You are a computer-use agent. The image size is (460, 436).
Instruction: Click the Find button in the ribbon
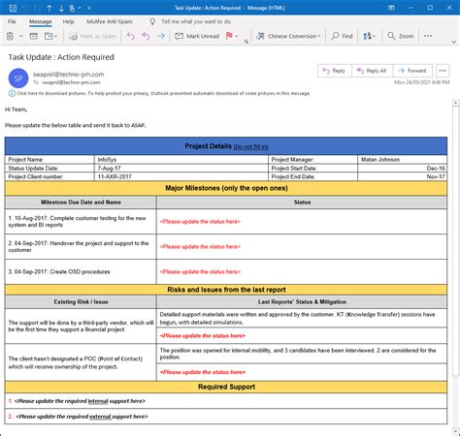tap(342, 36)
